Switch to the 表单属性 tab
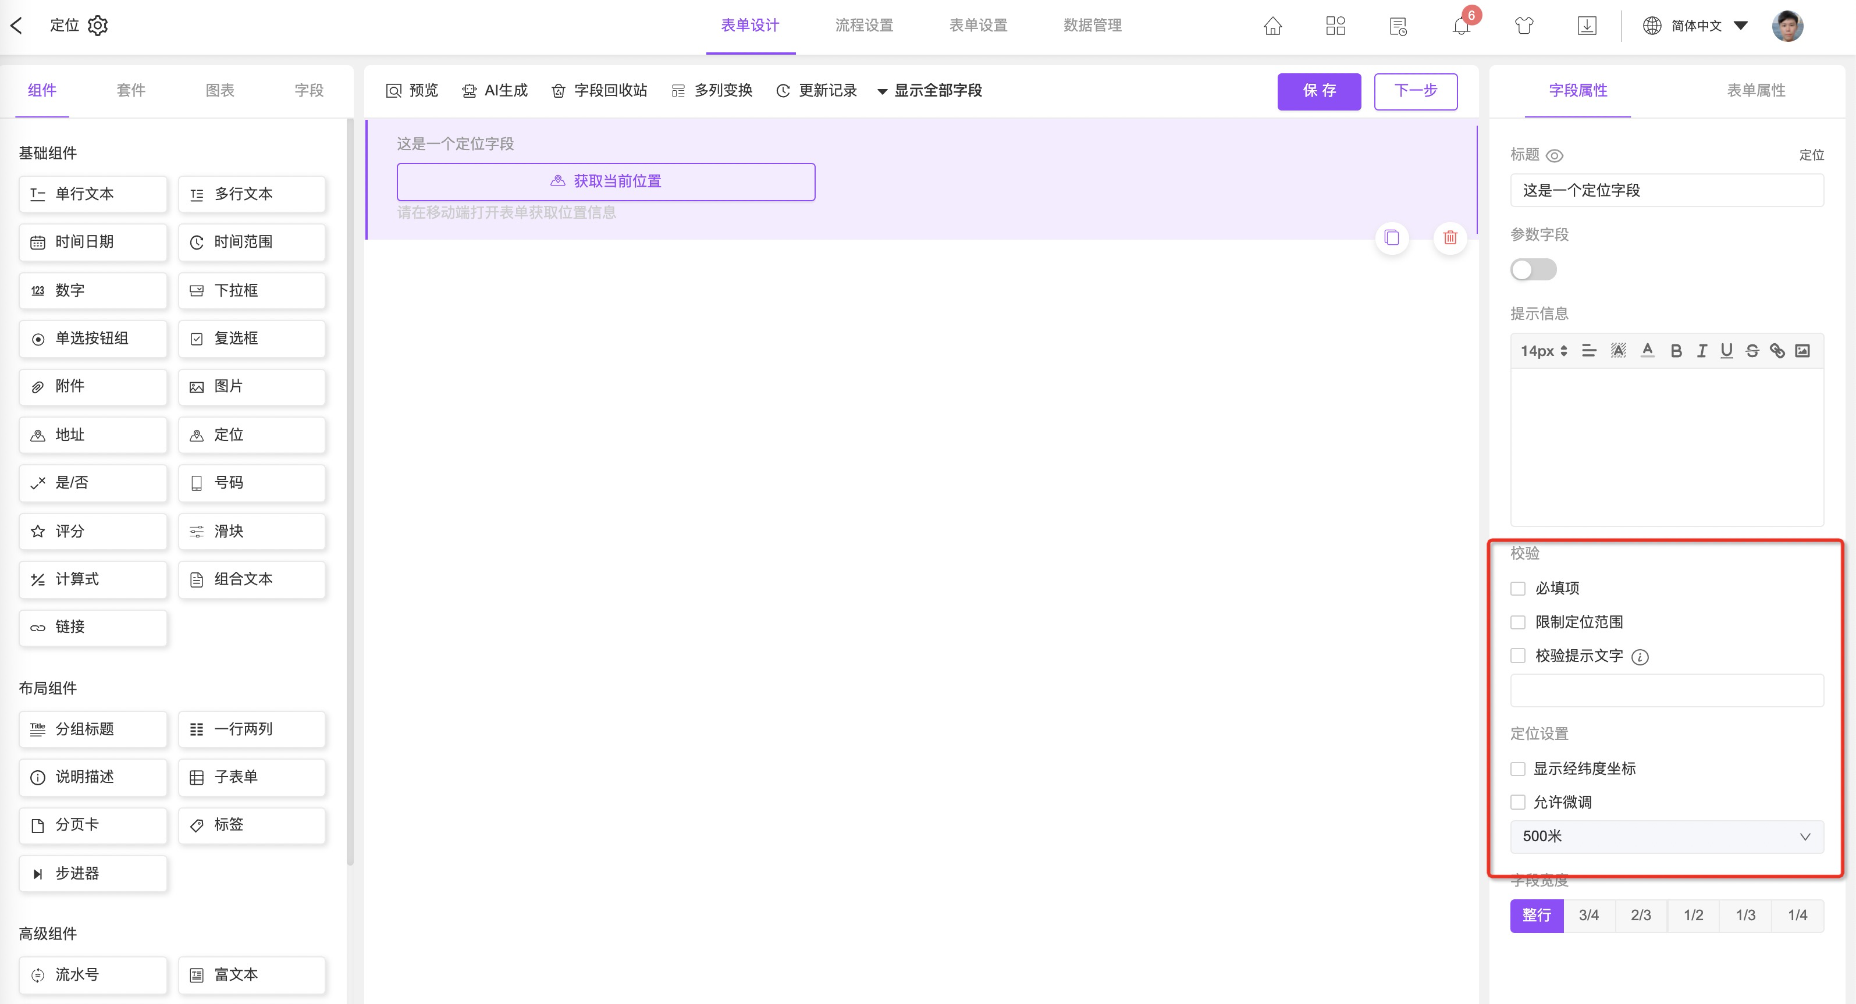Screen dimensions: 1856x1004 point(1756,91)
